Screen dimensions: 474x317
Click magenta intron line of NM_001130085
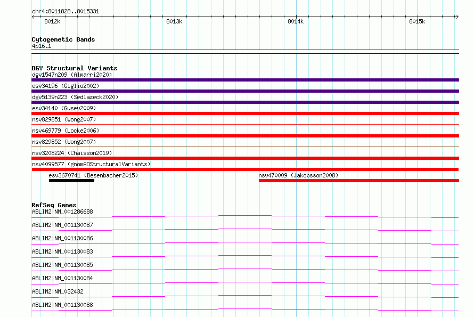245,270
